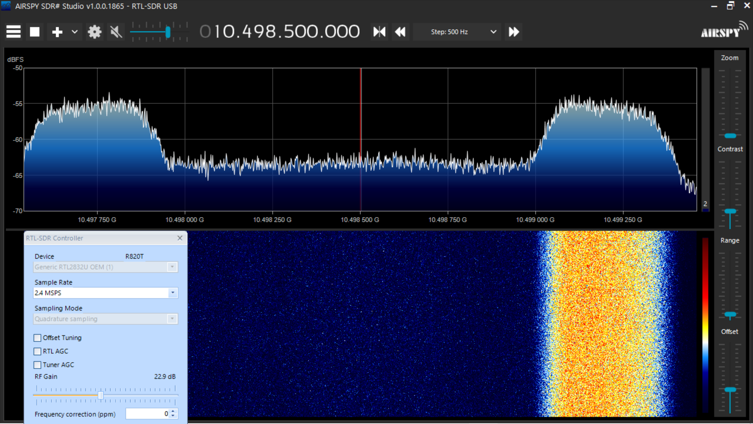Viewport: 753px width, 424px height.
Task: Click the 10.497 750 G axis label
Action: tap(97, 220)
